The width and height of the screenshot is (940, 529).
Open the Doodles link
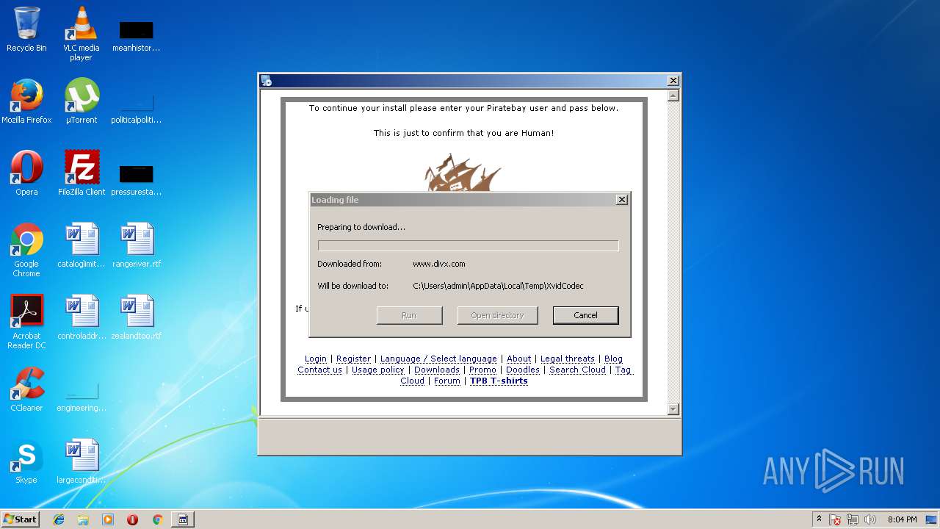point(523,370)
